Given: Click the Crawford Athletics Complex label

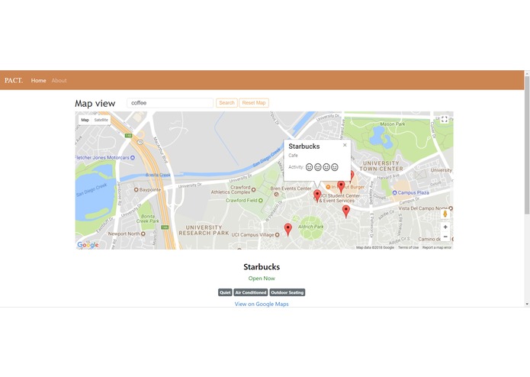Looking at the screenshot, I should tap(231, 190).
